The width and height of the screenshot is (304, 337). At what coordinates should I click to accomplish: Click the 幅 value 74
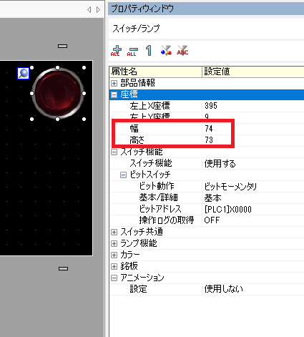pyautogui.click(x=209, y=129)
